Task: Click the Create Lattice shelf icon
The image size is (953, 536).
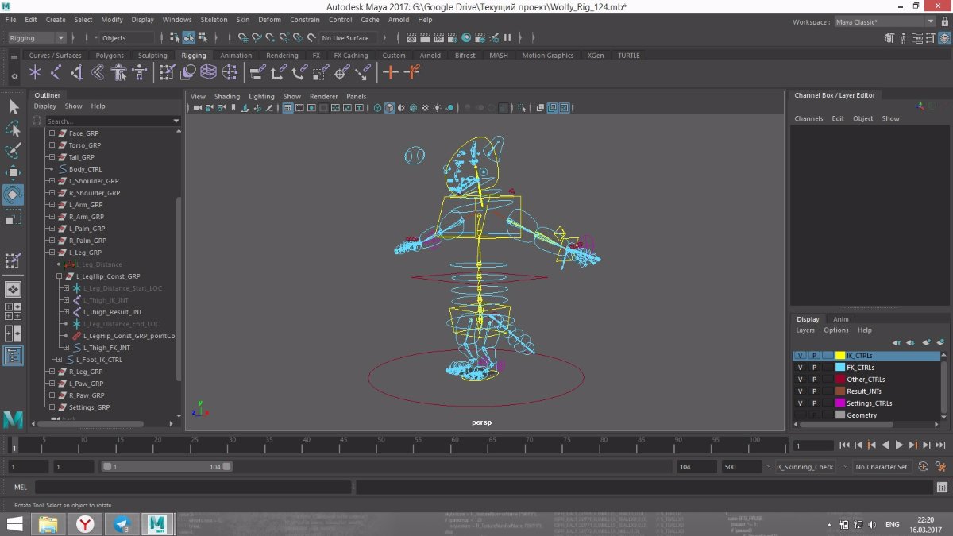Action: tap(208, 72)
